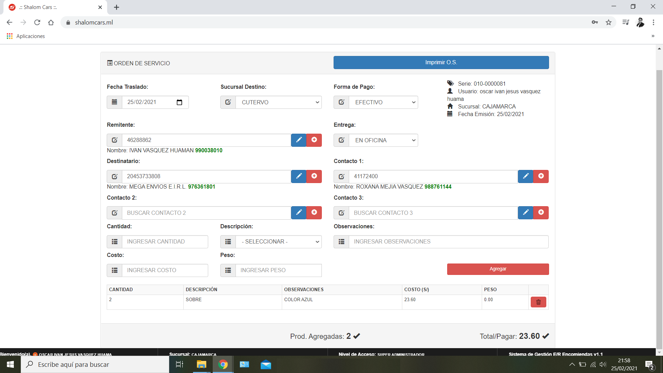This screenshot has height=373, width=663.
Task: Click the red plus icon for Contacto 3
Action: click(541, 212)
